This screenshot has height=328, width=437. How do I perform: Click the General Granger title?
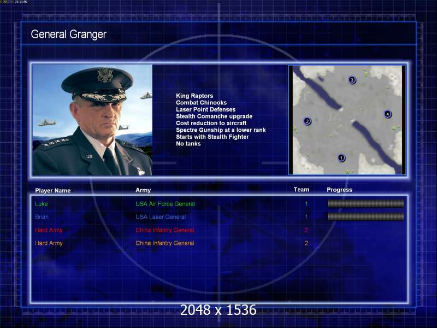[69, 34]
